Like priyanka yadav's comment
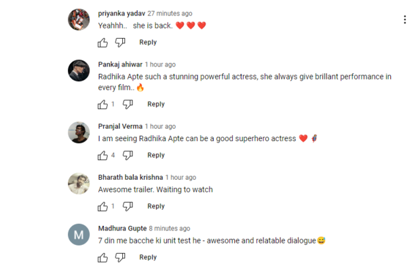418x272 pixels. point(102,43)
